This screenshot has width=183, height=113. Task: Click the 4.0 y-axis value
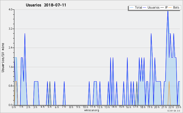(x=10, y=9)
